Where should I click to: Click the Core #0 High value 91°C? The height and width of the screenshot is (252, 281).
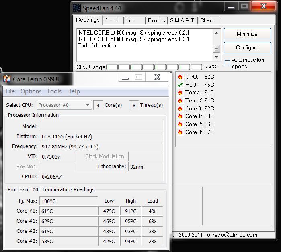click(131, 211)
